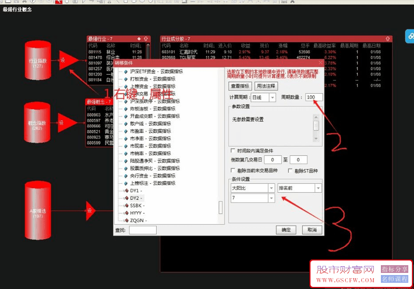The width and height of the screenshot is (414, 289).
Task: Open the 排名前 comparison dropdown
Action: coord(318,188)
